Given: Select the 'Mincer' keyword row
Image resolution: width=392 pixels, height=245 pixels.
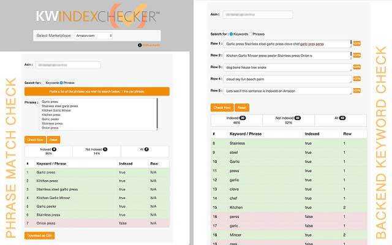Looking at the screenshot, I should tap(289, 235).
